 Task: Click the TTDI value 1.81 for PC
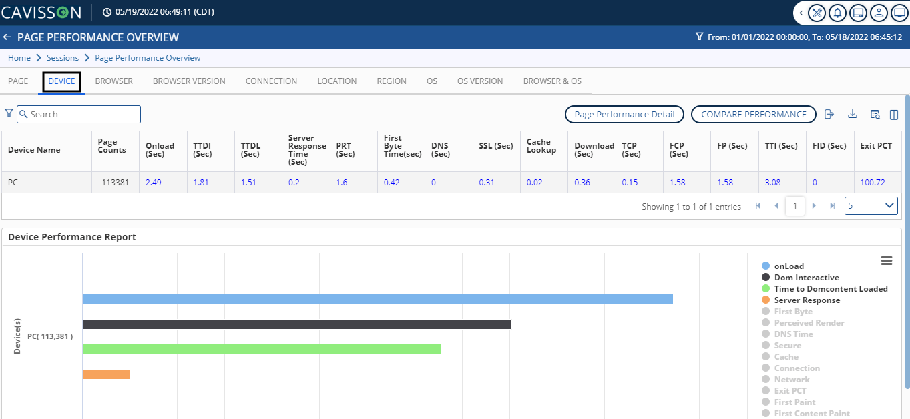pyautogui.click(x=201, y=183)
